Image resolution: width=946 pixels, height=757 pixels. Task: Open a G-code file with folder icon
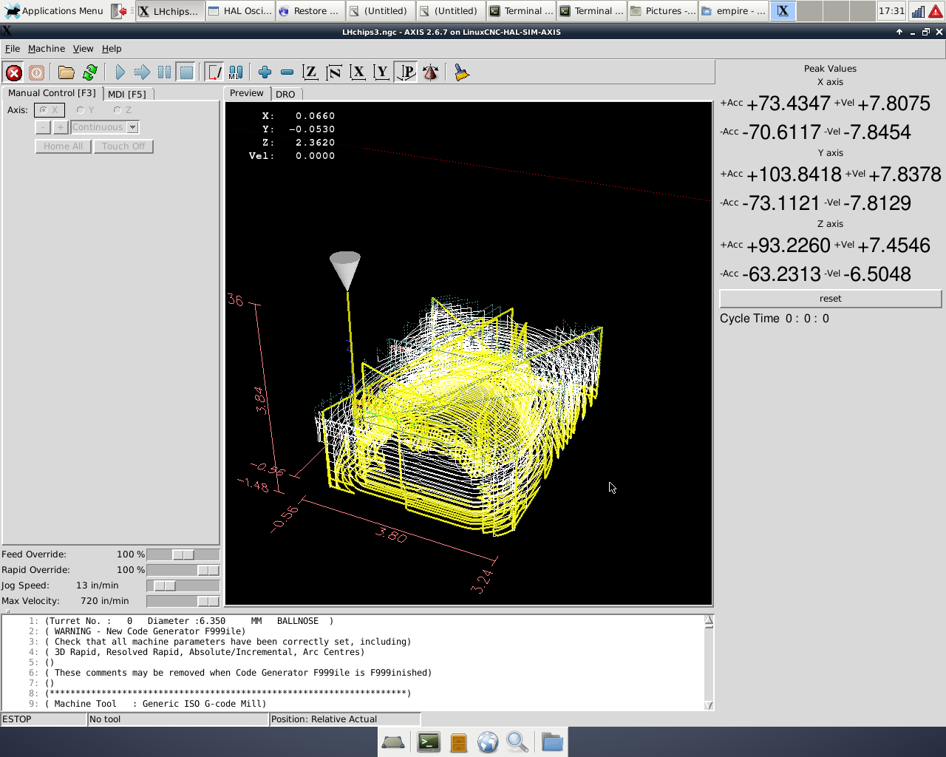click(67, 72)
